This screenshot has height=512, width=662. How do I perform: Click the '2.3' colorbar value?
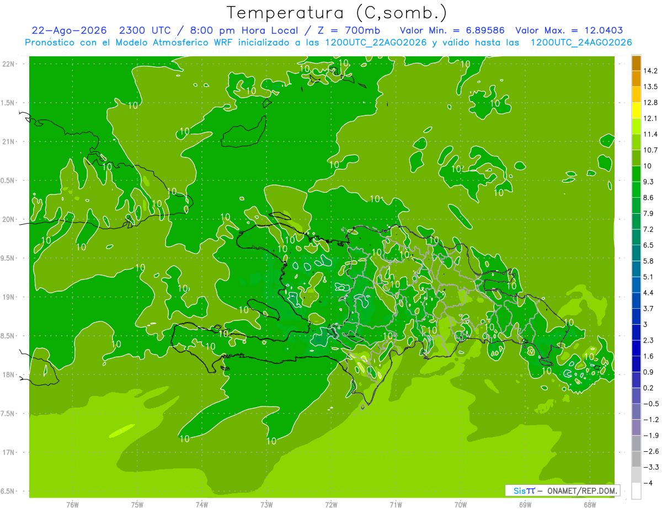pos(648,340)
